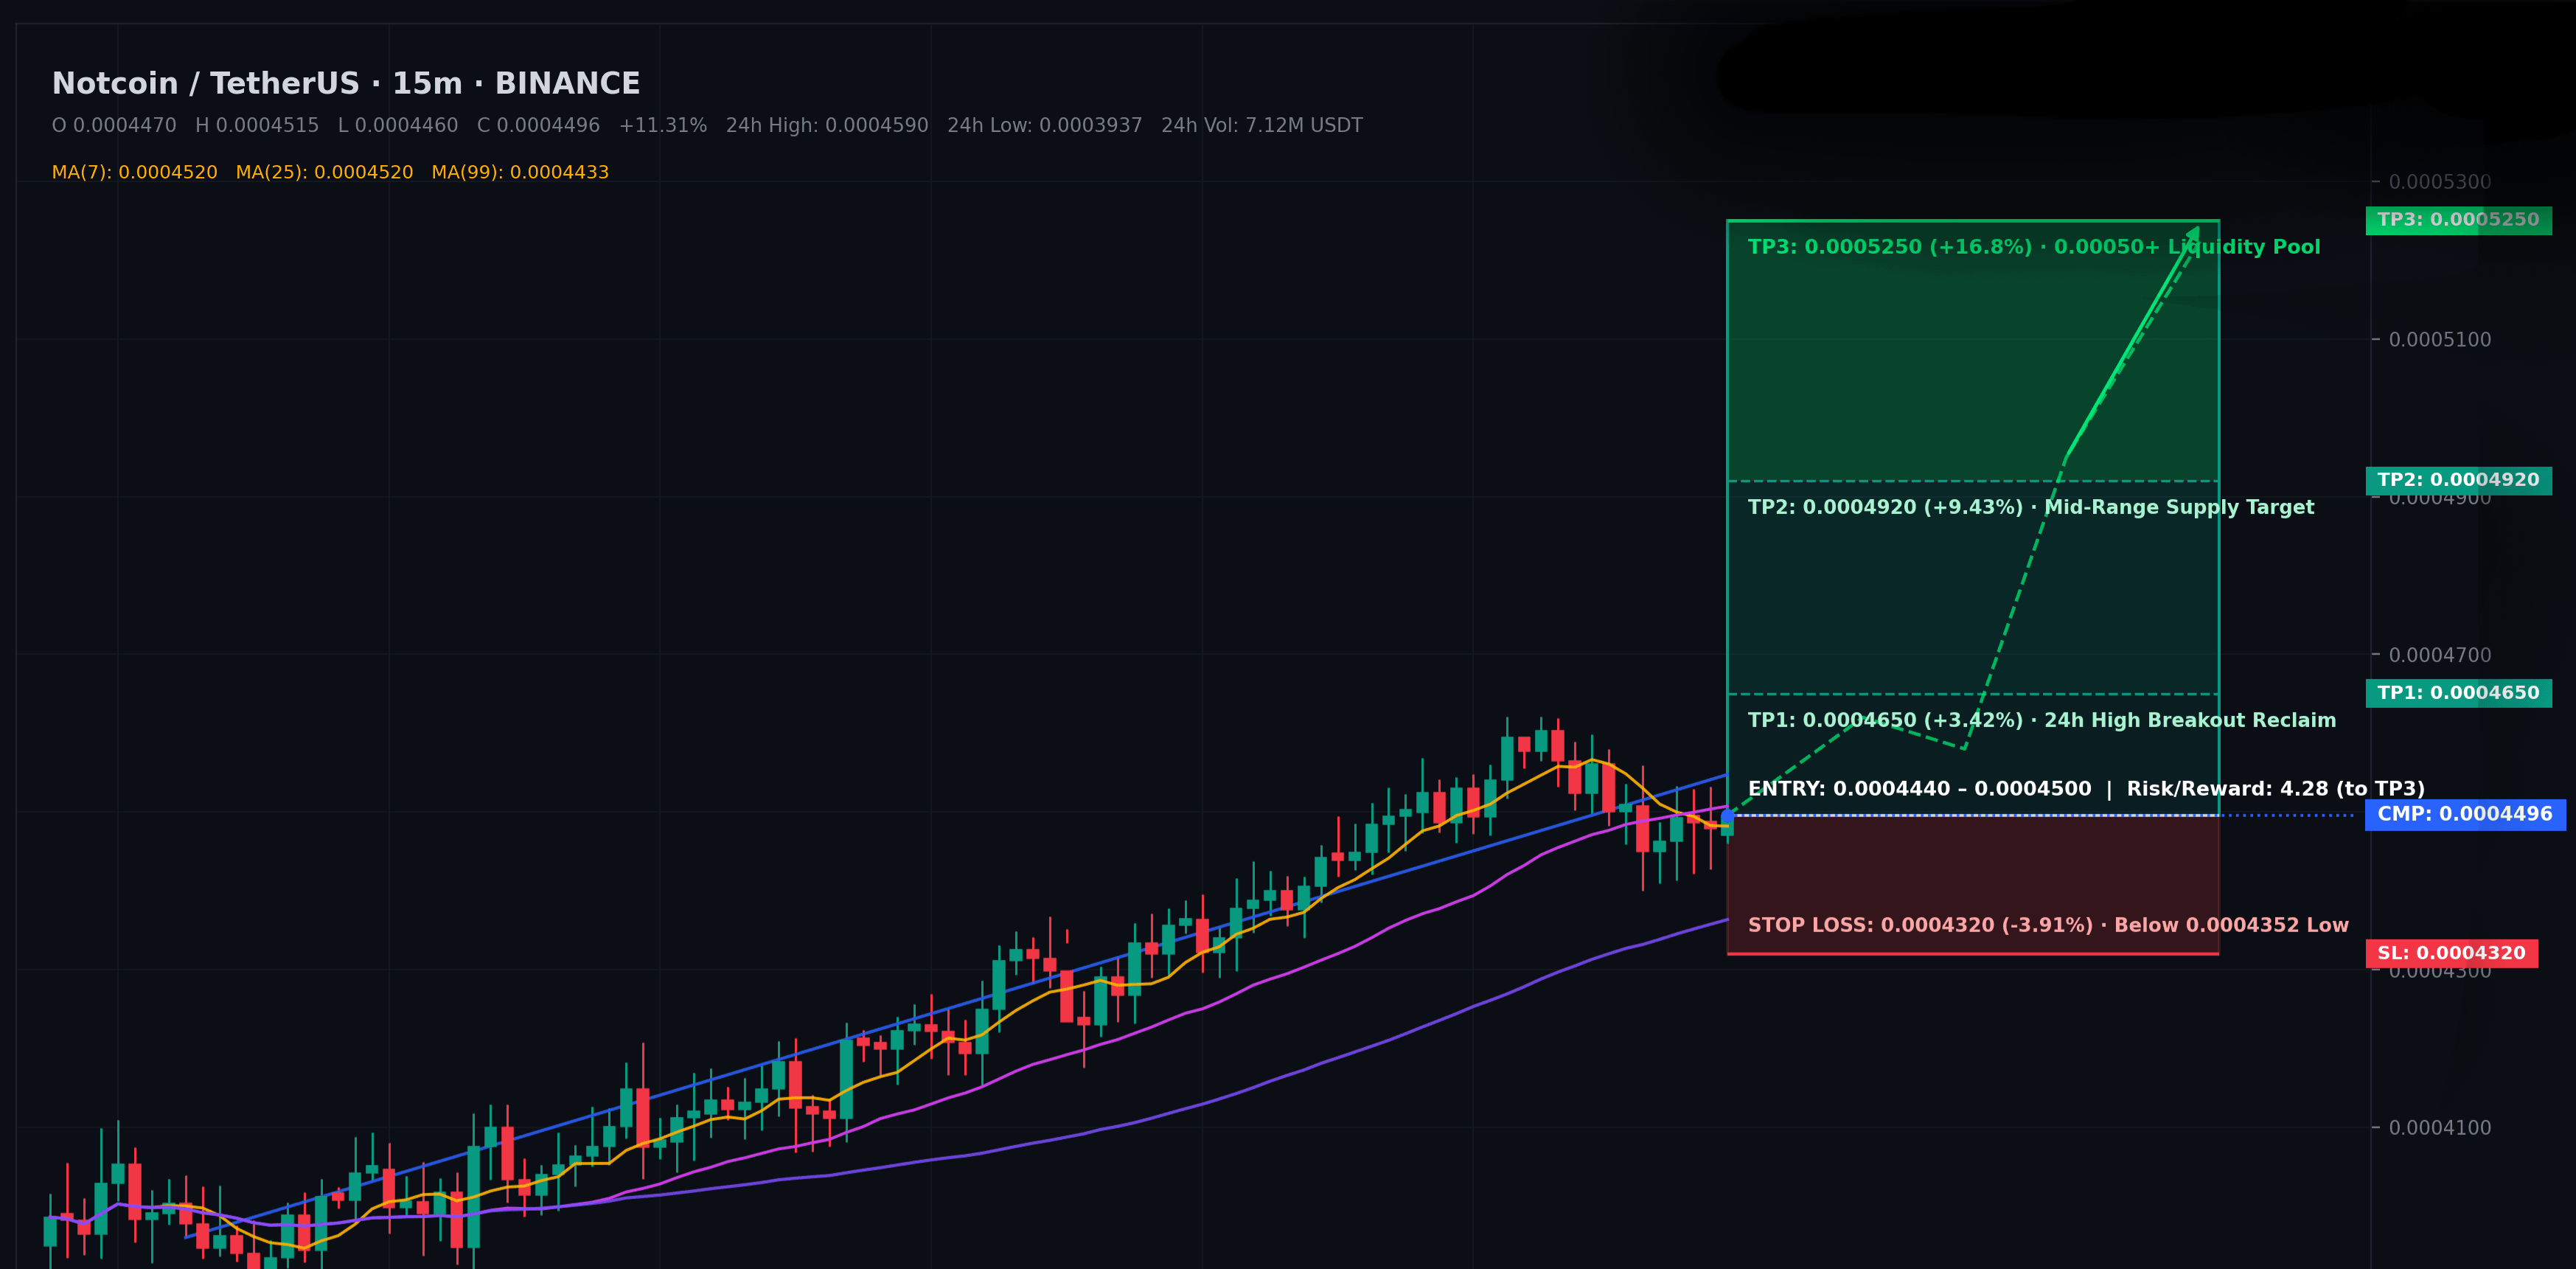Click the "0.0004700" price axis label
Image resolution: width=2576 pixels, height=1269 pixels.
click(2440, 655)
